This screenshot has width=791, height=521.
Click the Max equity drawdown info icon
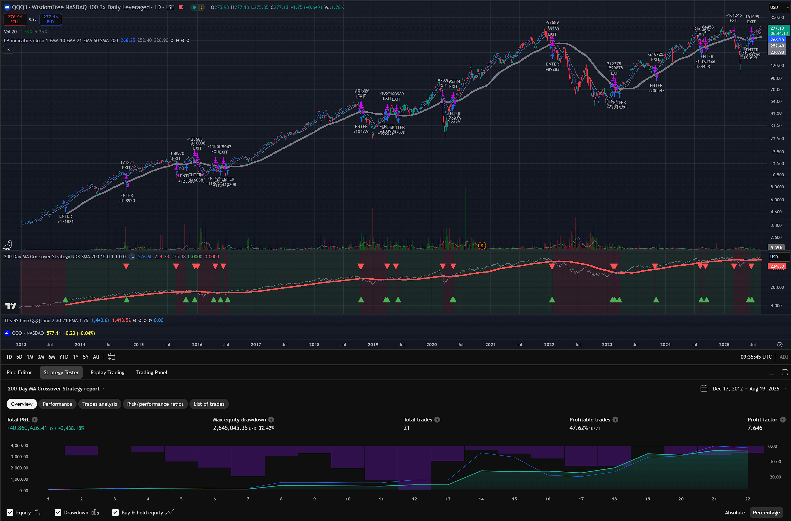pyautogui.click(x=271, y=420)
